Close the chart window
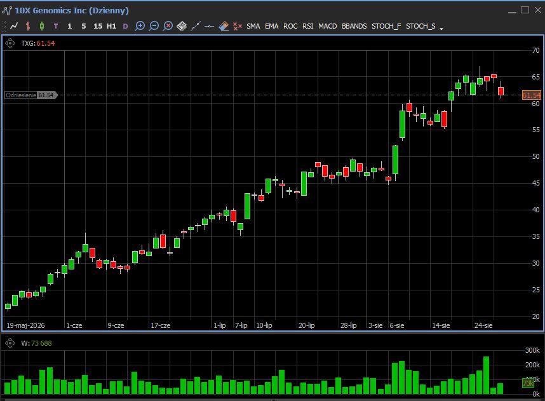 click(x=538, y=10)
